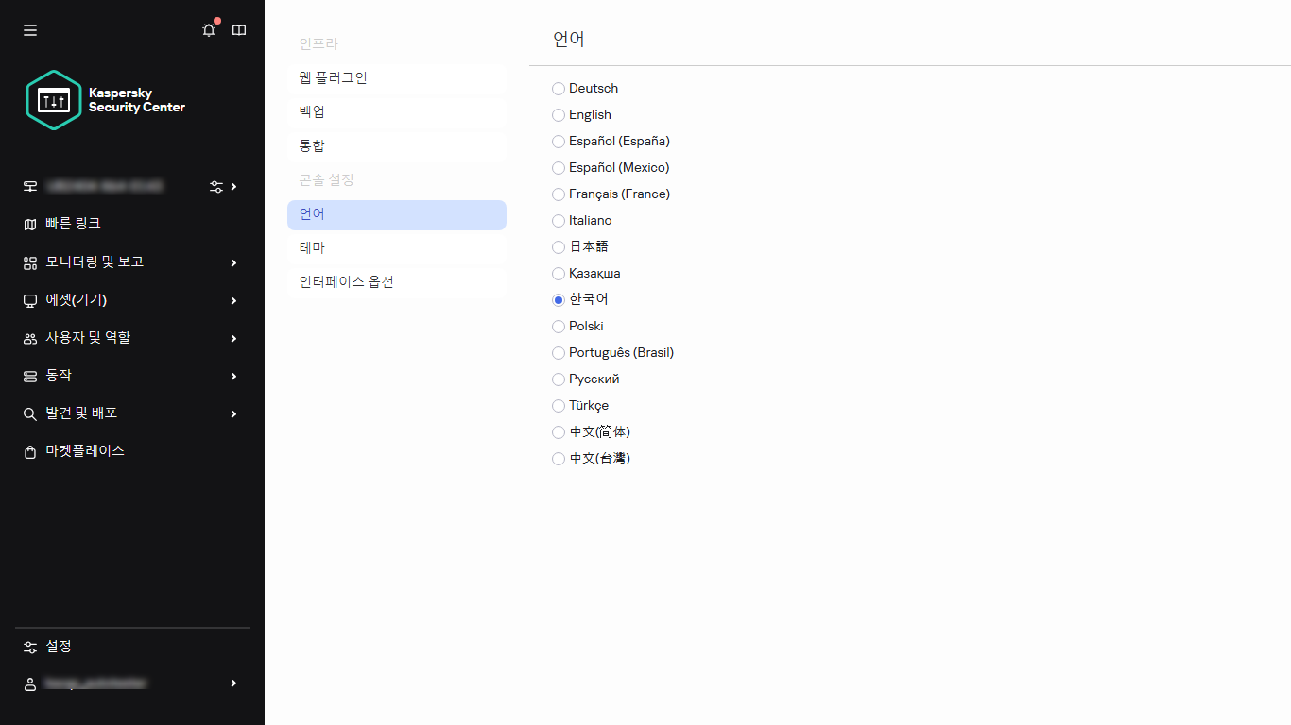Open the notifications bell
The image size is (1291, 725).
click(x=208, y=29)
